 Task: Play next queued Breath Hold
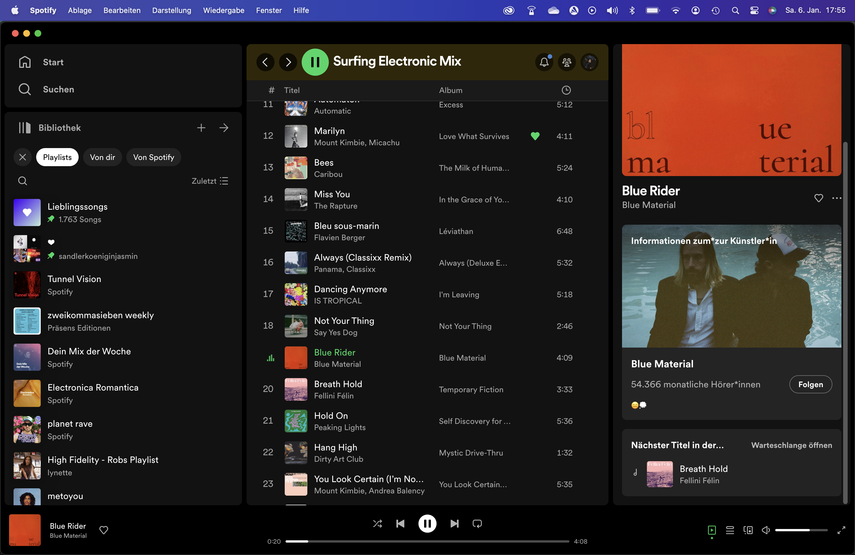coord(731,474)
